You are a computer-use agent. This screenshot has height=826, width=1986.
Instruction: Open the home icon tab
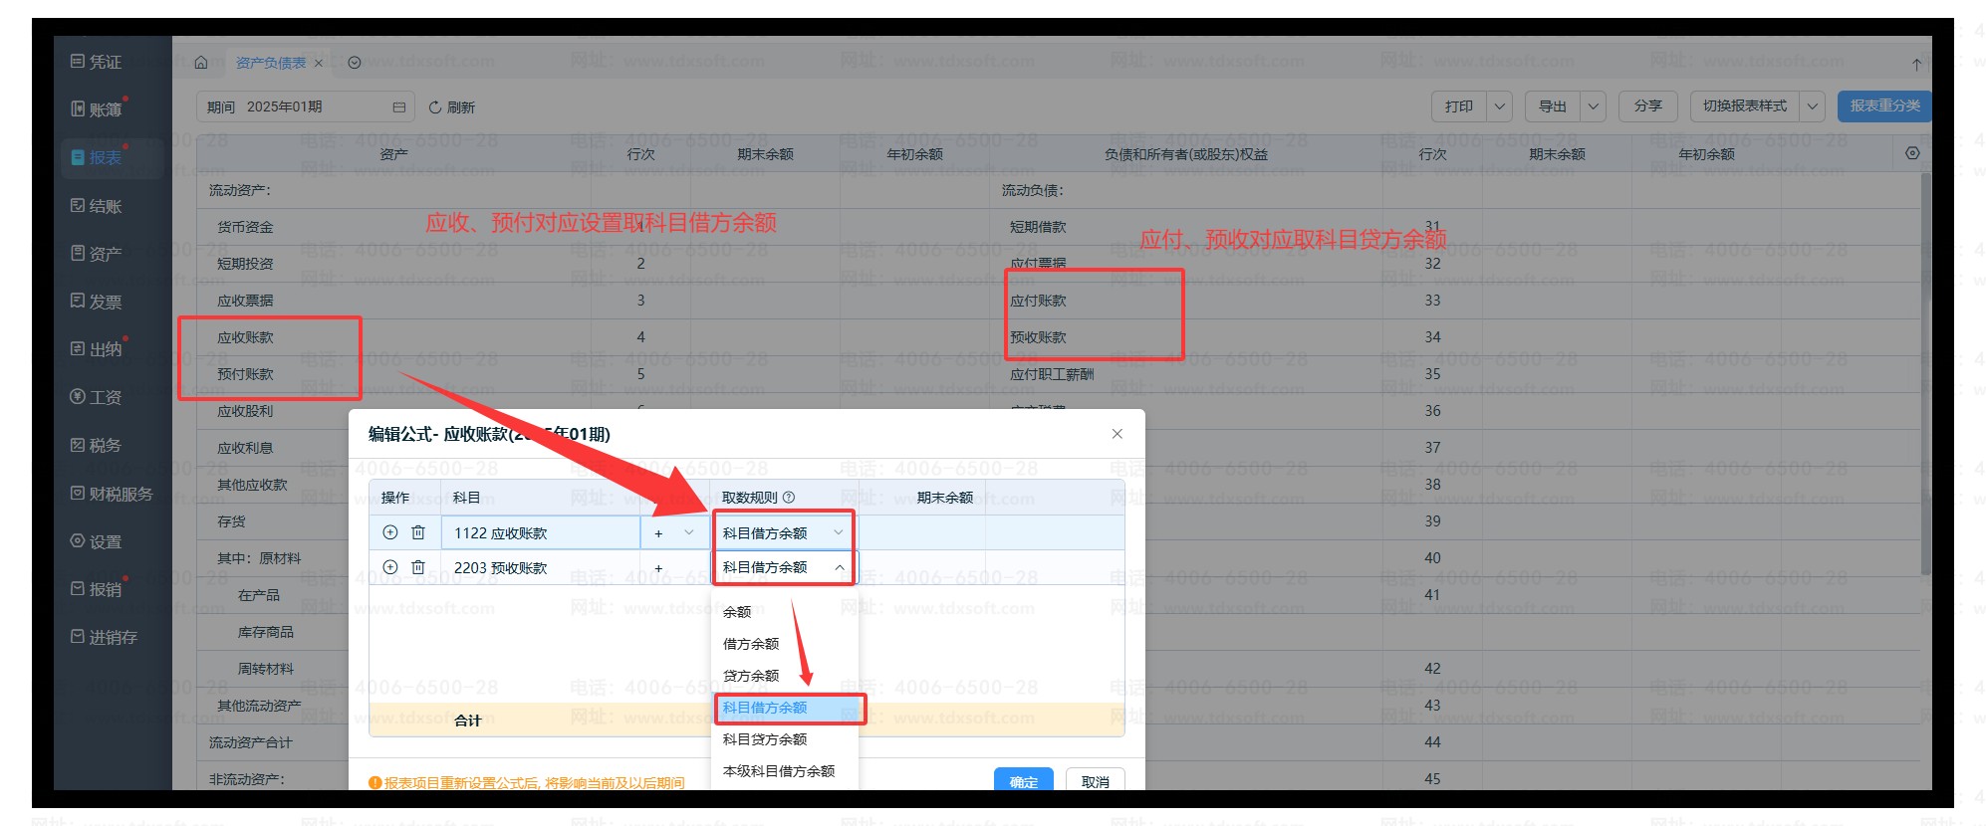201,63
